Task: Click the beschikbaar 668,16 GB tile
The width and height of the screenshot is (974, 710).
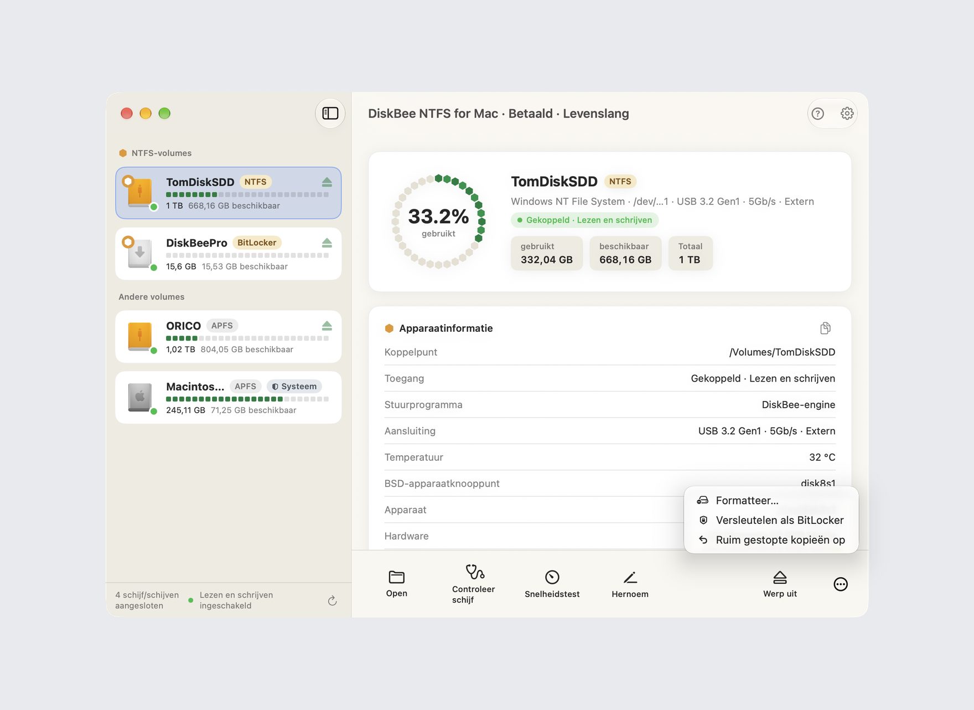Action: click(625, 254)
